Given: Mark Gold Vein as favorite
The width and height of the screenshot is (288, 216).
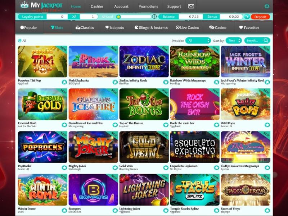Looking at the screenshot, I should [x=166, y=167].
